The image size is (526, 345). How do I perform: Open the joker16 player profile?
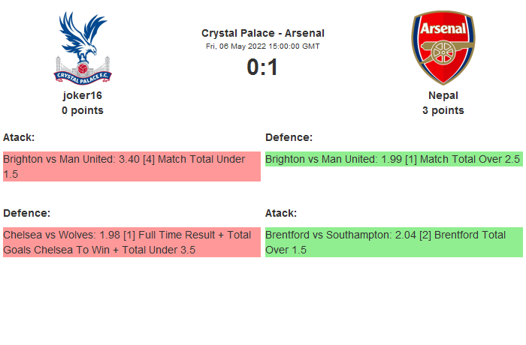83,95
